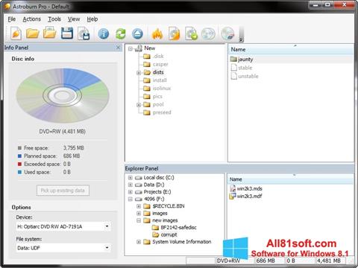Start burning with the flame icon
358x268 pixels.
tap(157, 33)
